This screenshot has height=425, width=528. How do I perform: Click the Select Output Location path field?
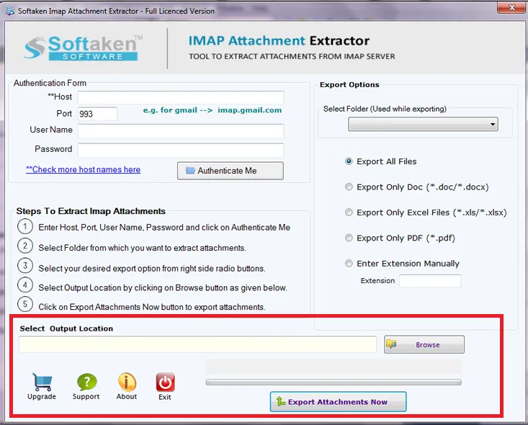(x=197, y=344)
